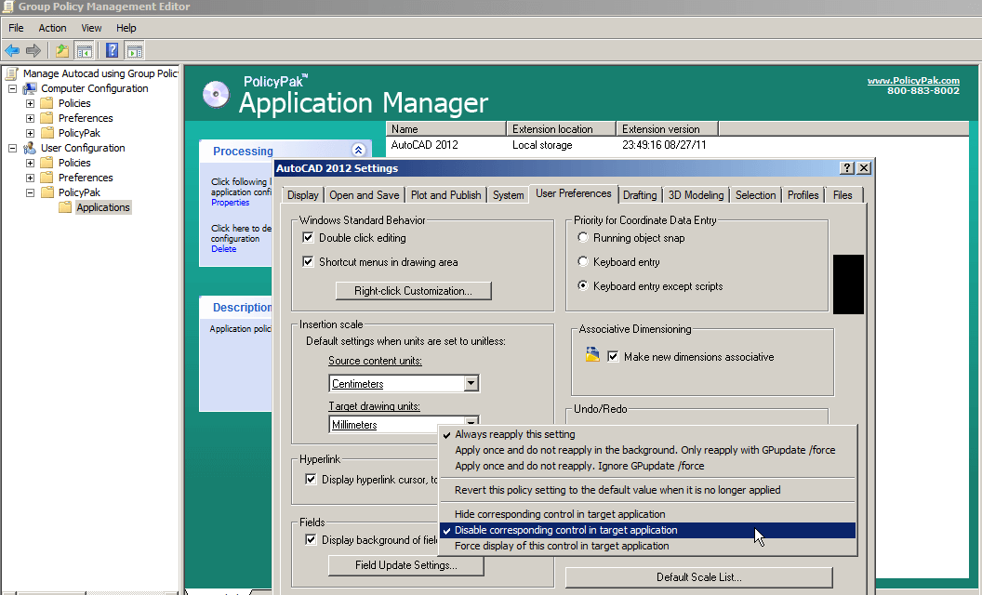Viewport: 982px width, 595px height.
Task: Open the Drafting tab
Action: pos(640,195)
